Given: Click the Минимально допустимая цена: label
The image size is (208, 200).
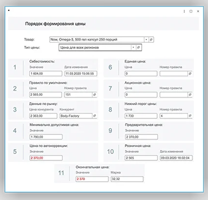Looking at the screenshot, I should pos(54,125).
